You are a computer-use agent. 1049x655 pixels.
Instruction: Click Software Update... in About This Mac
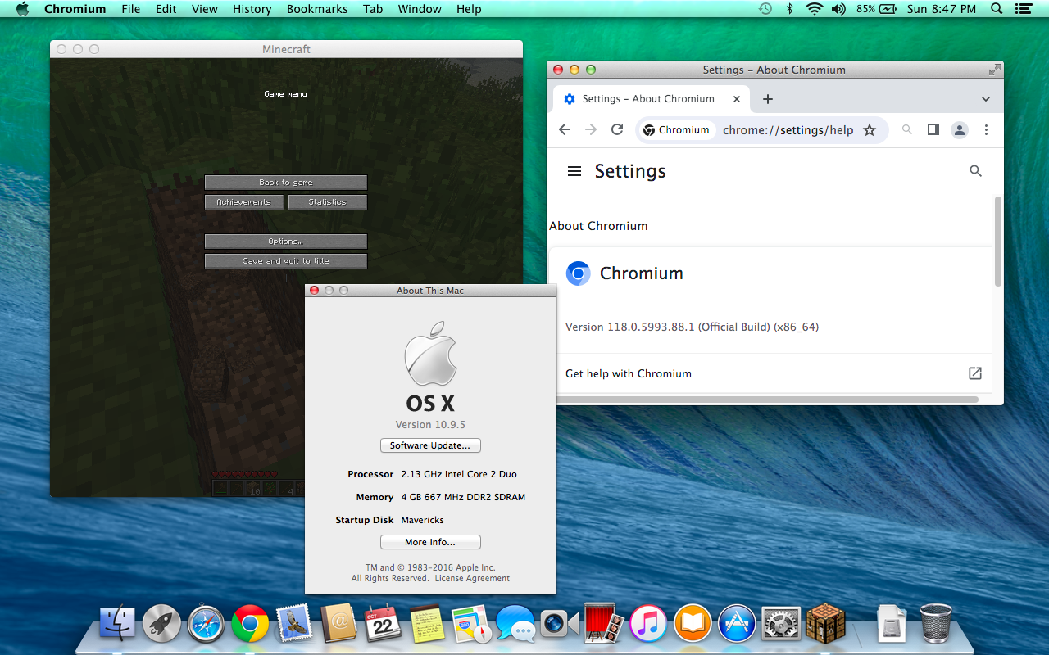point(430,445)
